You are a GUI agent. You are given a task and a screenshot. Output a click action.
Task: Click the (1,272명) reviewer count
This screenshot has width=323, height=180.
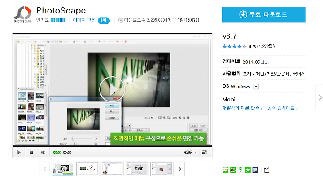click(266, 47)
